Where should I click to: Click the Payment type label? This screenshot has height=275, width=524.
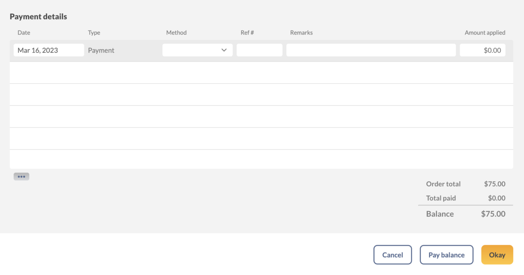[101, 50]
